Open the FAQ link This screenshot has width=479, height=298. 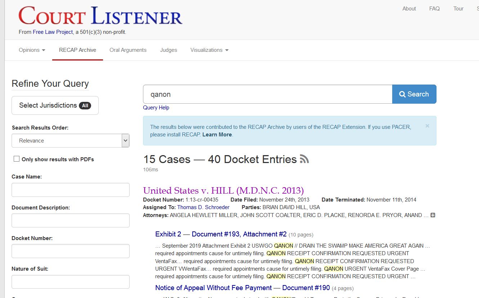point(434,9)
